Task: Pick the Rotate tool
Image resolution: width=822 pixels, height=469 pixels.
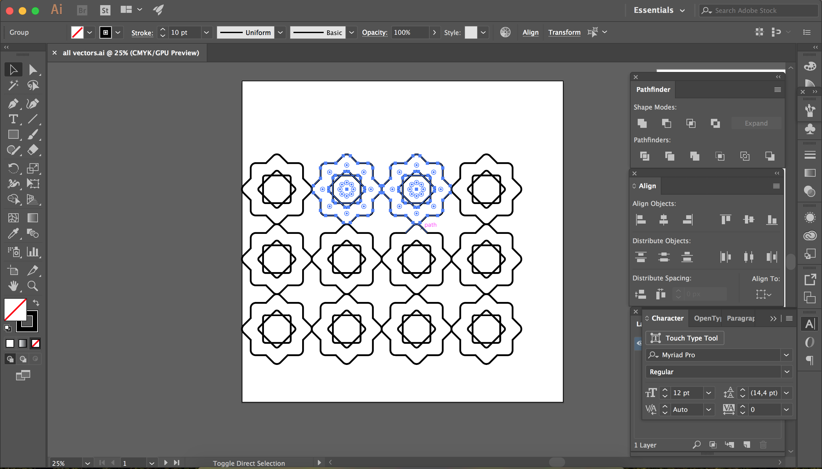Action: (x=13, y=168)
